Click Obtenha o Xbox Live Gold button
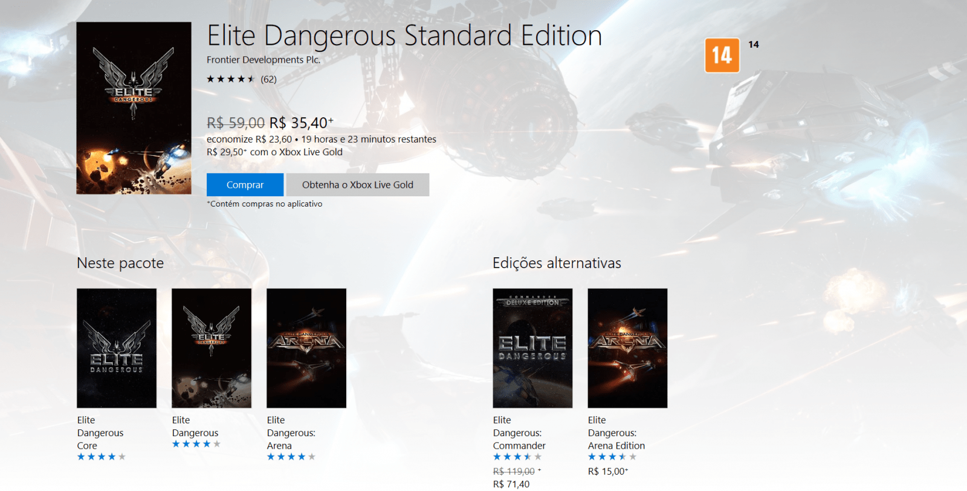Screen dimensions: 967x491 tap(358, 185)
